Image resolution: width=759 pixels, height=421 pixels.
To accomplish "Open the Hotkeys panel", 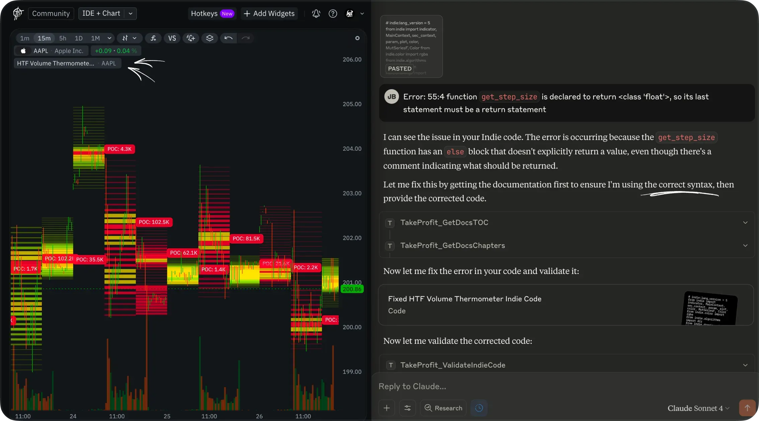I will (212, 13).
